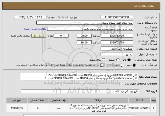Click the buyer name field بیمارستان امام سجاد یاسوج
Viewport: 165px width, 116px height.
[x=85, y=23]
